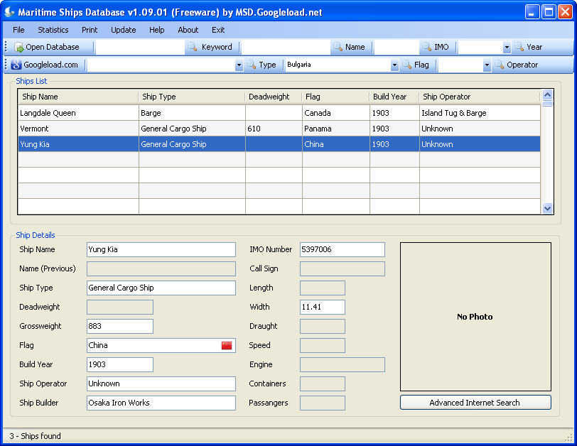Click the Canada flag cell
Viewport: 577px width, 446px height.
335,113
